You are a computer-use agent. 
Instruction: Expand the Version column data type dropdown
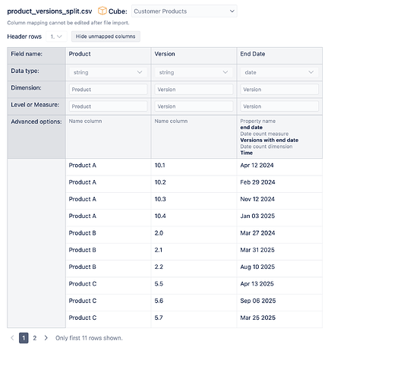[194, 72]
